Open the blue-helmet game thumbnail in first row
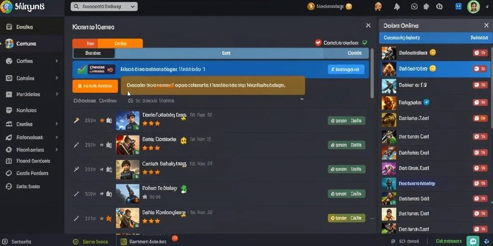 click(128, 121)
